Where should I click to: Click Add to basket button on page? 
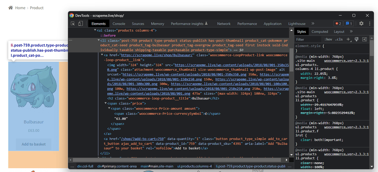(34, 144)
